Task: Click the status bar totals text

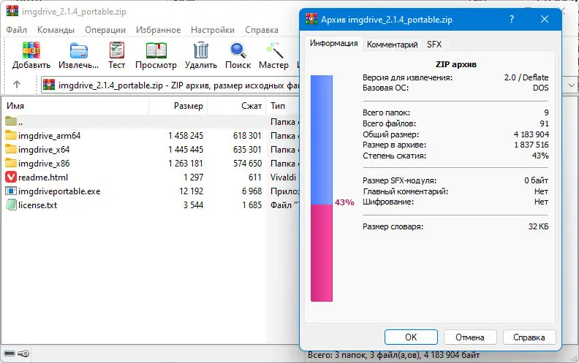Action: tap(393, 355)
